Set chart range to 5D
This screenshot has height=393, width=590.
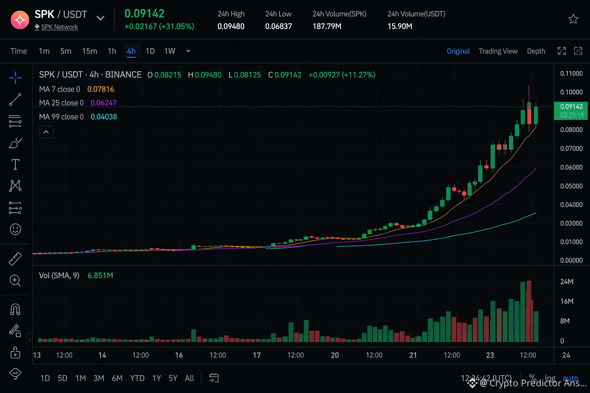coord(63,378)
